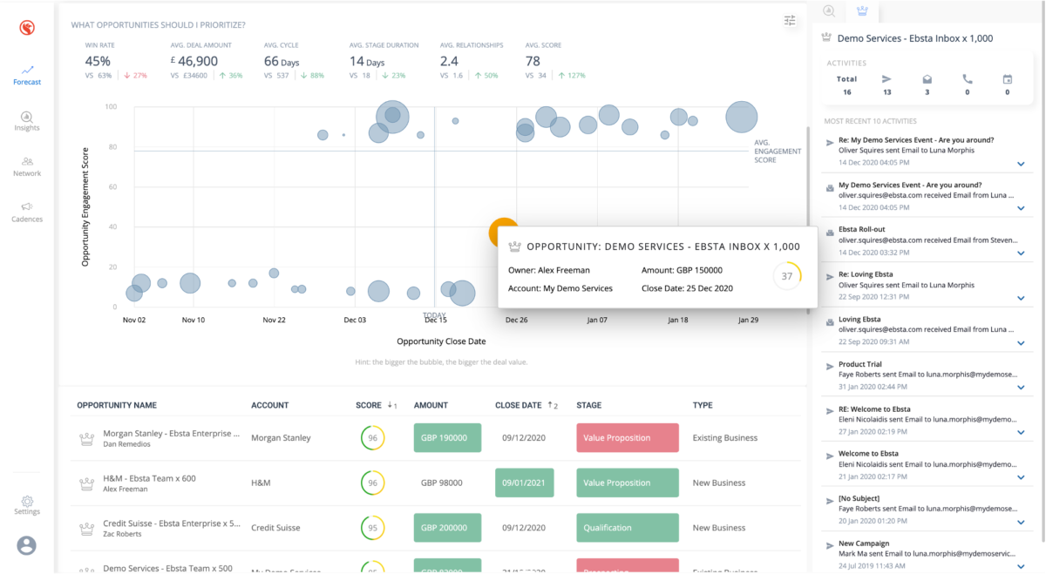The image size is (1046, 574).
Task: Open the chart filter sliders icon
Action: click(790, 21)
